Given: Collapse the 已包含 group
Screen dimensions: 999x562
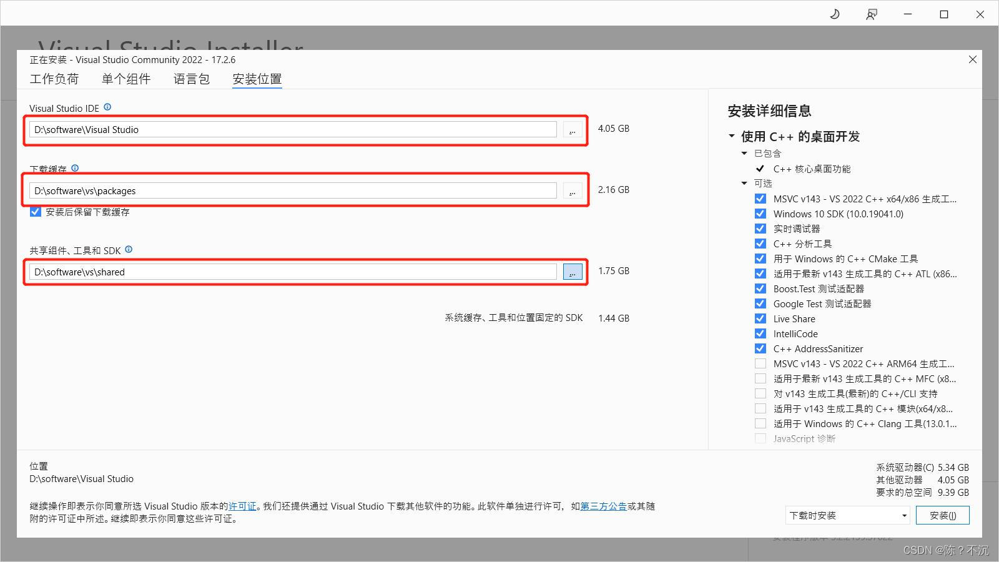Looking at the screenshot, I should click(x=744, y=153).
